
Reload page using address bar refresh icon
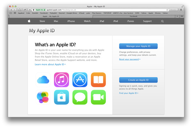pos(167,10)
